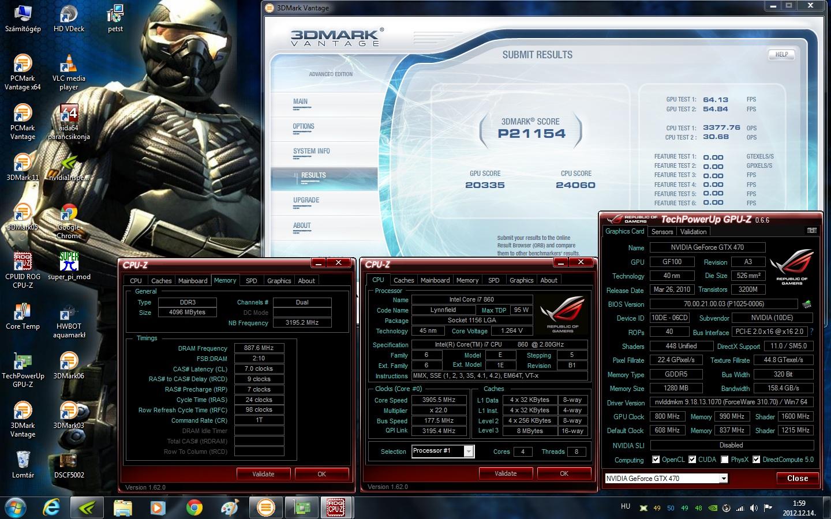Open the volume speaker tray icon
The width and height of the screenshot is (831, 519).
(754, 508)
